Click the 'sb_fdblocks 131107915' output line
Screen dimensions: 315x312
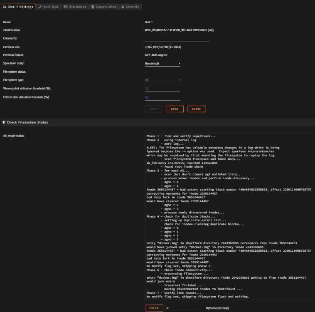pos(182,163)
